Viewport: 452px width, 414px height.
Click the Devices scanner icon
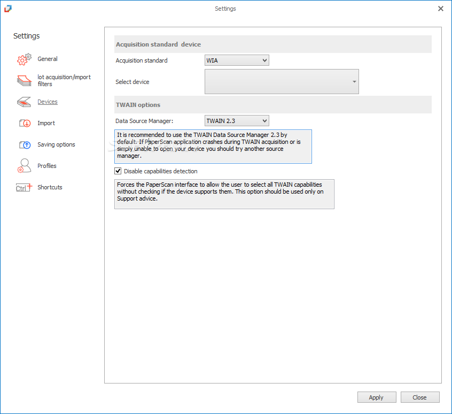pos(24,102)
